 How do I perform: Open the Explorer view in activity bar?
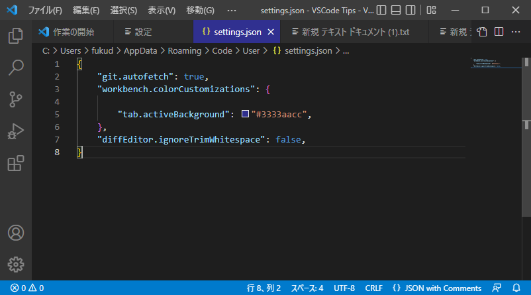tap(16, 36)
